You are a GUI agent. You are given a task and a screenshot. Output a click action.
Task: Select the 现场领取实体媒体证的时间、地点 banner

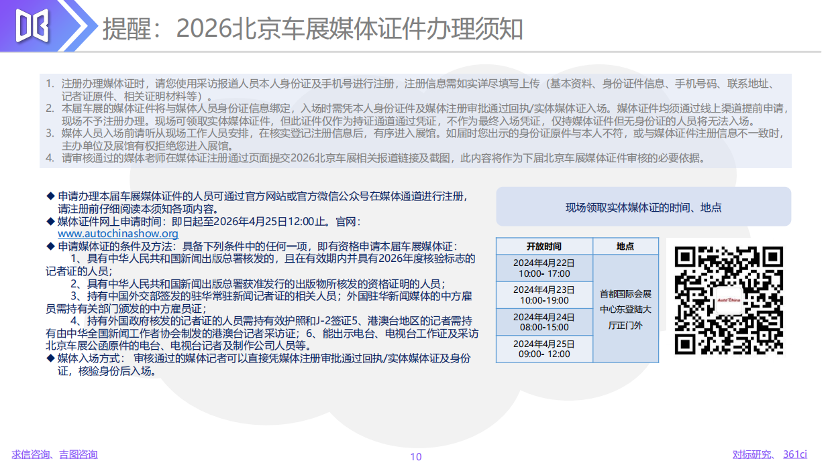coord(643,207)
